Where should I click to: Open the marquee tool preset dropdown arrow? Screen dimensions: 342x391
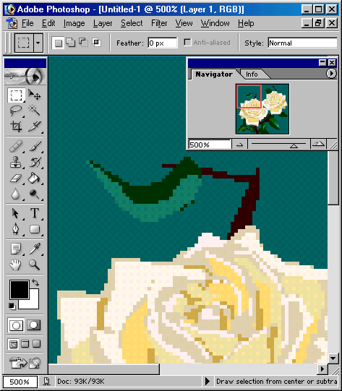38,43
